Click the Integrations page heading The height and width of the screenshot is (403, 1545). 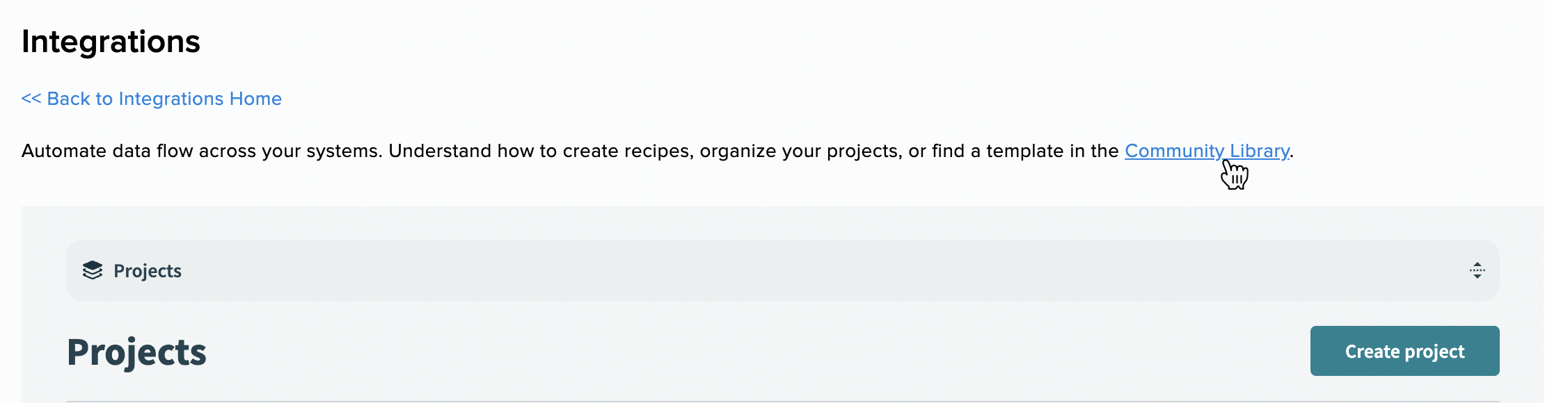[111, 42]
